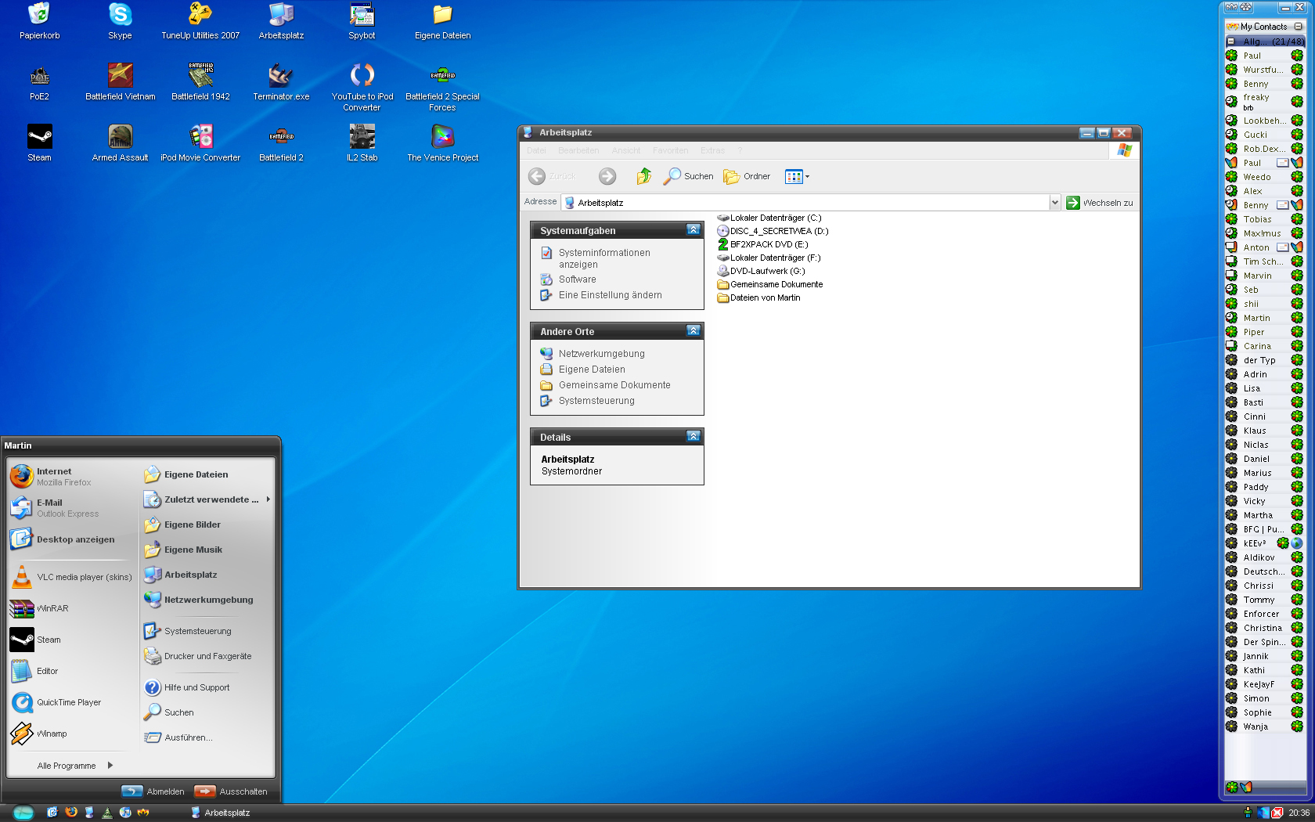This screenshot has height=822, width=1315.
Task: Open Terminator.exe desktop icon
Action: (281, 82)
